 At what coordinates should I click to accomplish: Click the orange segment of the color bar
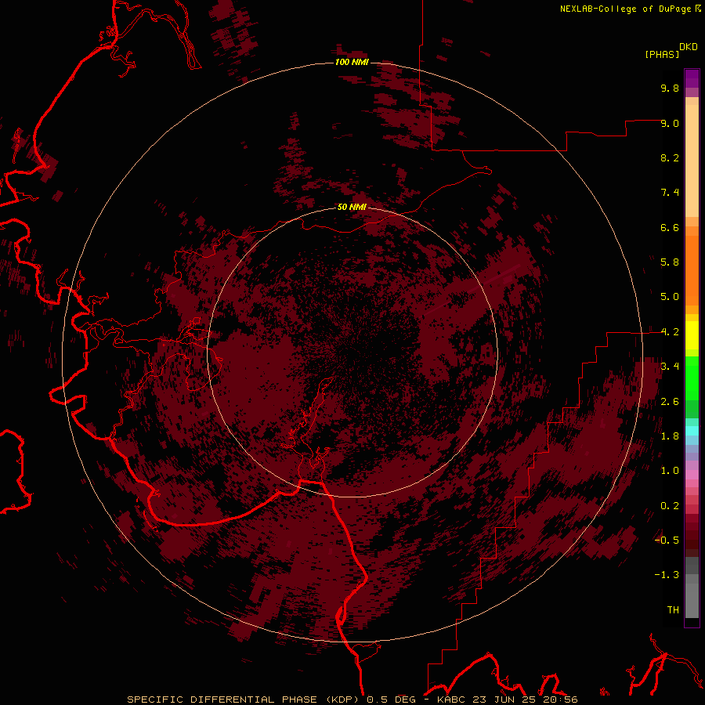point(692,269)
